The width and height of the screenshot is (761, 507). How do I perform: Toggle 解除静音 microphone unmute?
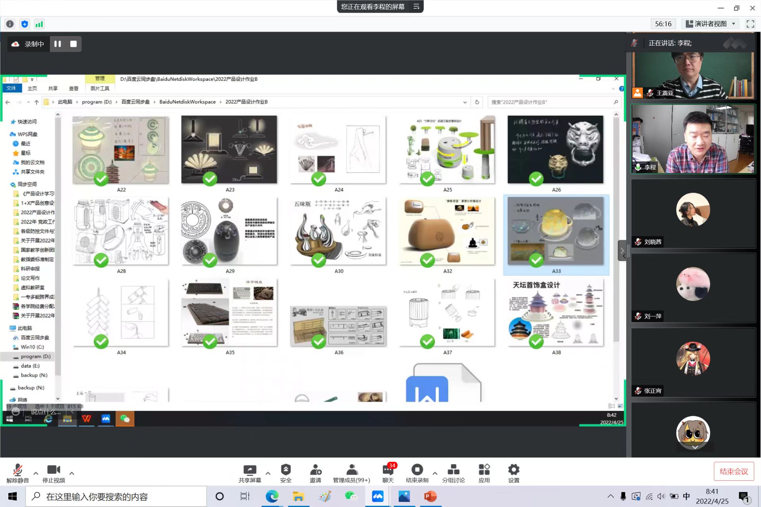[x=17, y=470]
